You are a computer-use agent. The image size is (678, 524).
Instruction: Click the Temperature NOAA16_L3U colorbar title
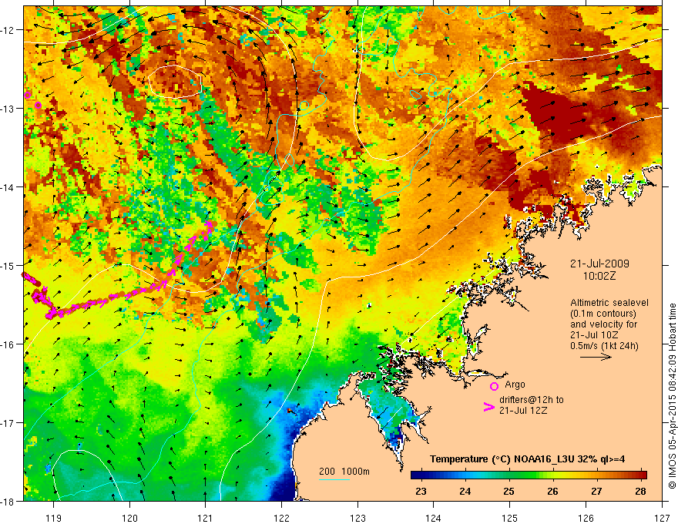click(527, 459)
